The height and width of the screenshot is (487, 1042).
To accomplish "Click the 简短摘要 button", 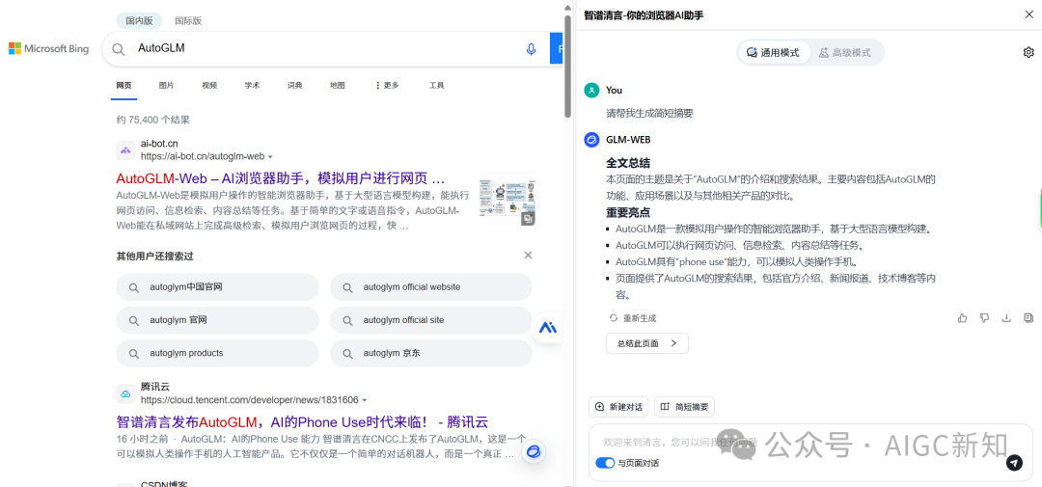I will [684, 407].
